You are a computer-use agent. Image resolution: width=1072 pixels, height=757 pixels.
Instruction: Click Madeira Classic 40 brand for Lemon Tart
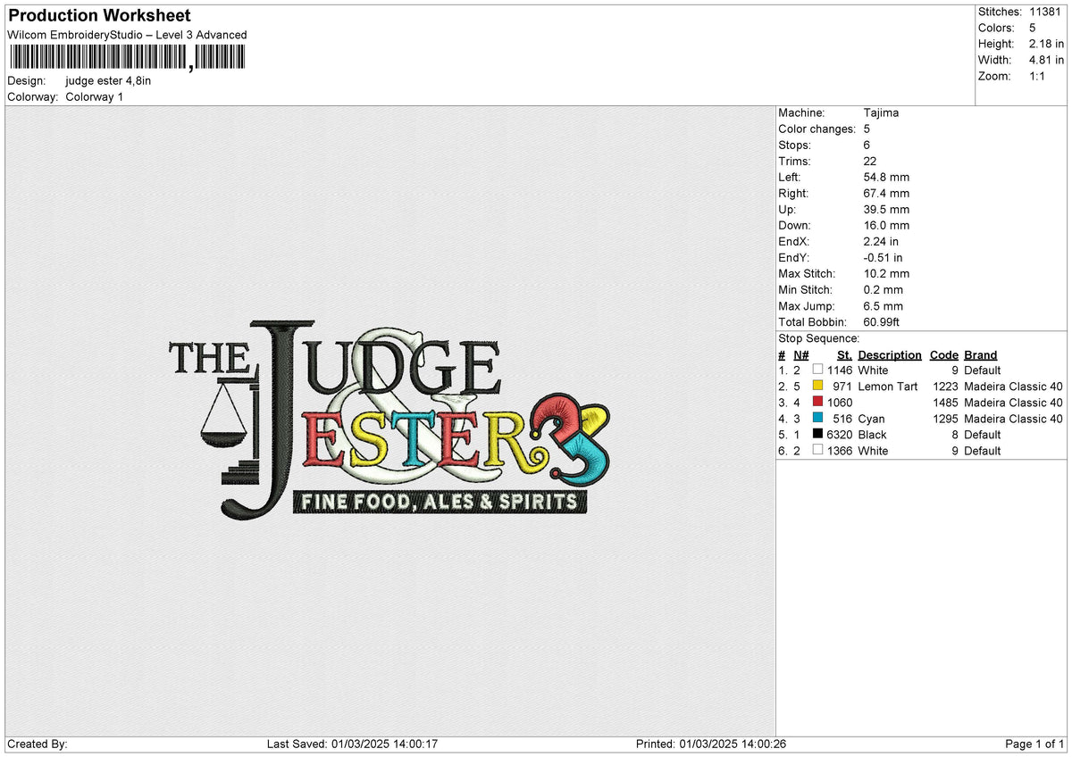coord(1013,386)
